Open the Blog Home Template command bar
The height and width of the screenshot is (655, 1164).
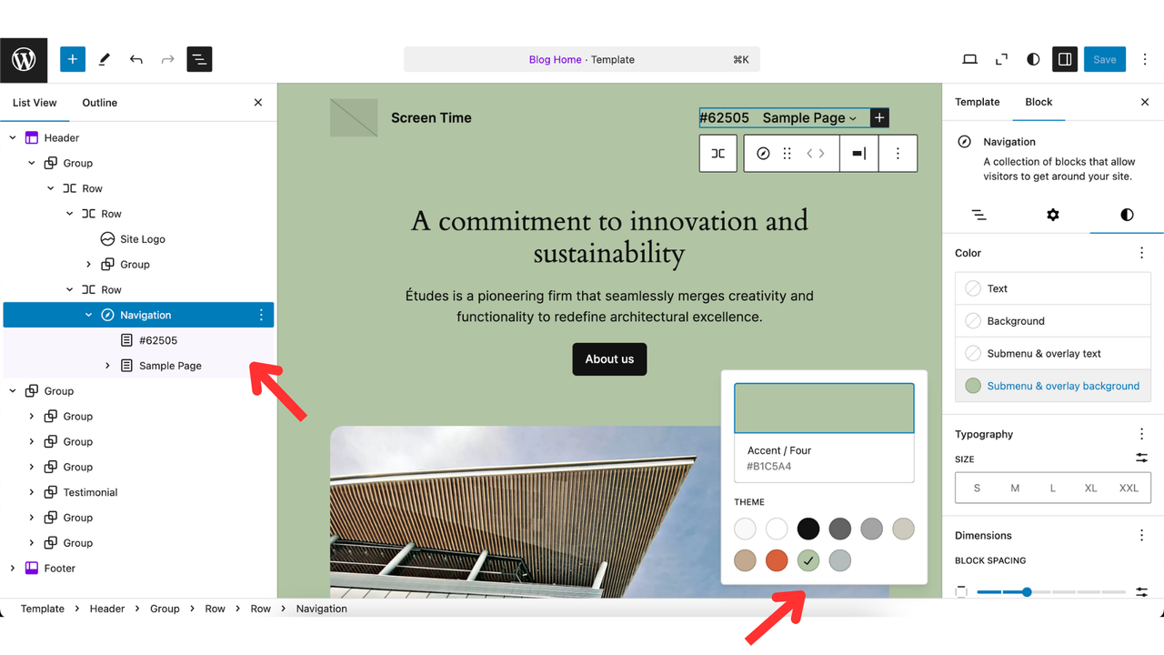point(582,59)
